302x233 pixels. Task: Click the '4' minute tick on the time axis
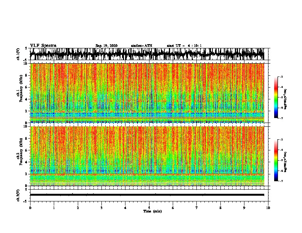(x=125, y=207)
